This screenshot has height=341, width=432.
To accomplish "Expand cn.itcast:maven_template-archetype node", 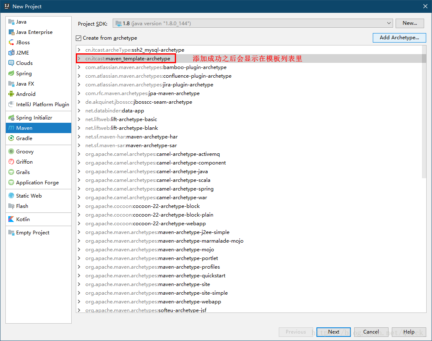I will click(79, 59).
